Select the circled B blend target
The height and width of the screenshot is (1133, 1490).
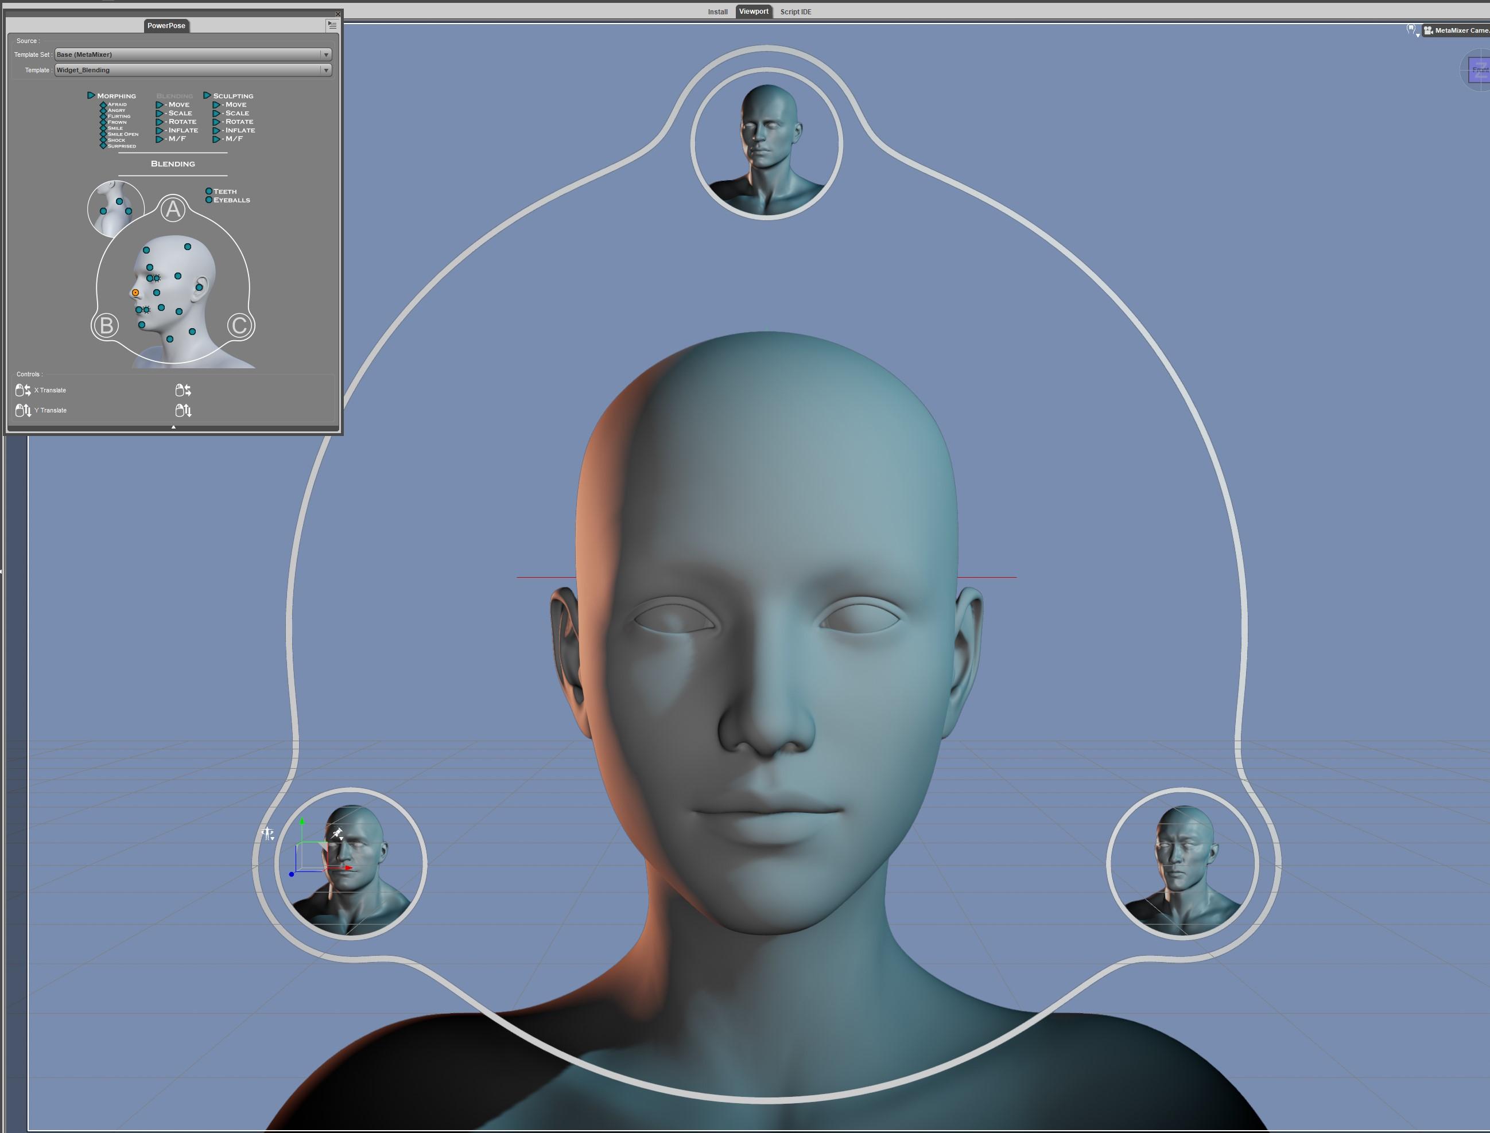tap(106, 326)
